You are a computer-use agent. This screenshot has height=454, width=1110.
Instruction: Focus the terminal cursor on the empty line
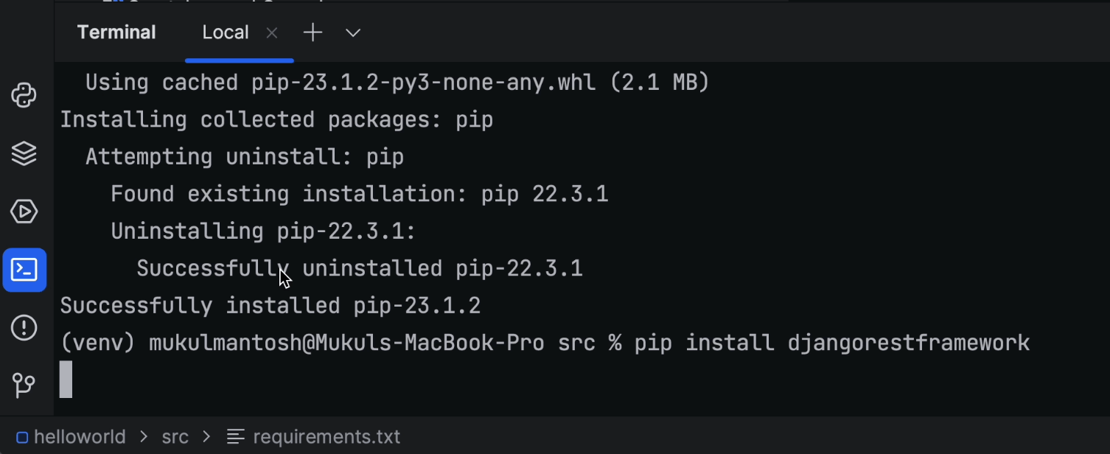[x=66, y=380]
